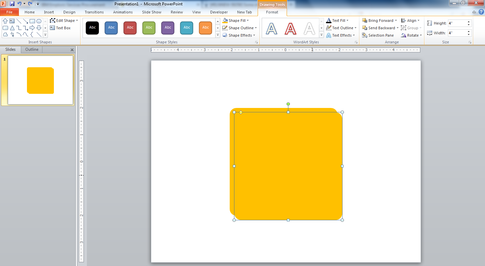Expand the Text Effects menu
Image resolution: width=485 pixels, height=266 pixels.
(x=341, y=35)
